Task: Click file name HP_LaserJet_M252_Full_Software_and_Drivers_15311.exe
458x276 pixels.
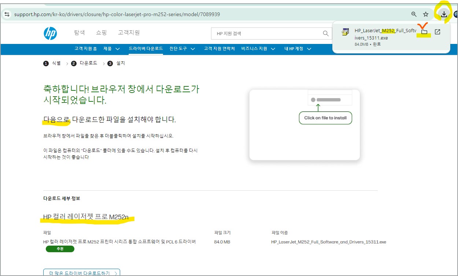Action: pos(329,242)
